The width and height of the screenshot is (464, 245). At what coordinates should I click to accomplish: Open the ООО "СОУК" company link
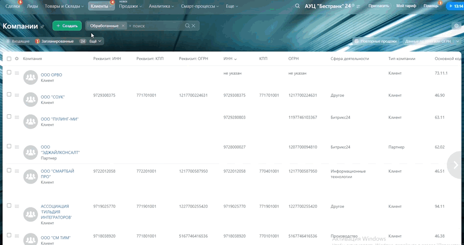coord(52,97)
